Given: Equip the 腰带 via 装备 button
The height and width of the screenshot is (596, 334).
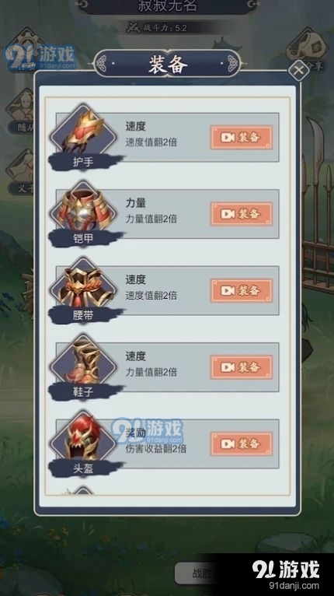Looking at the screenshot, I should click(242, 291).
